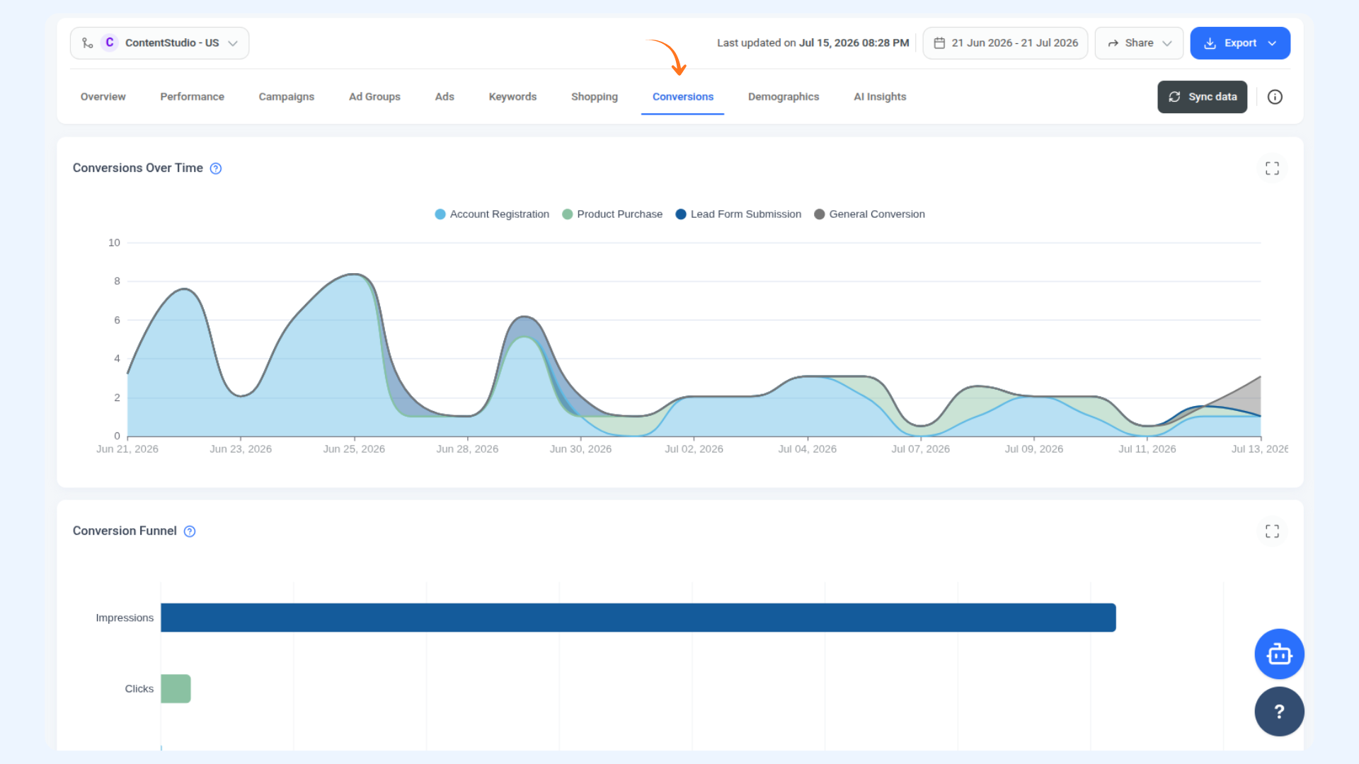Toggle Account Registration legend series

tap(492, 214)
